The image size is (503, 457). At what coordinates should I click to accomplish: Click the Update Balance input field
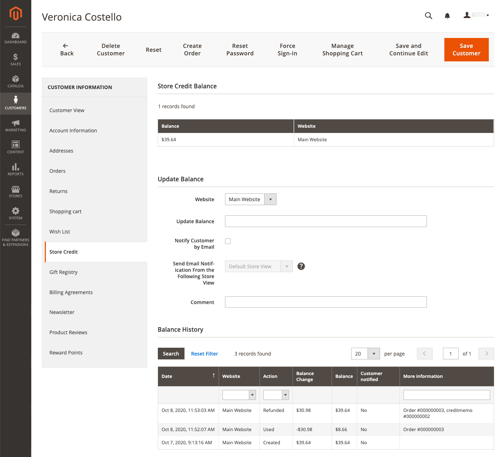coord(326,221)
